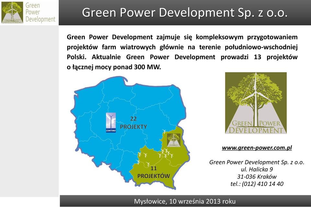Image resolution: width=311 pixels, height=207 pixels.
Task: Click the footer text "Mysłowice, 10 września 2013 roku"
Action: [x=185, y=201]
